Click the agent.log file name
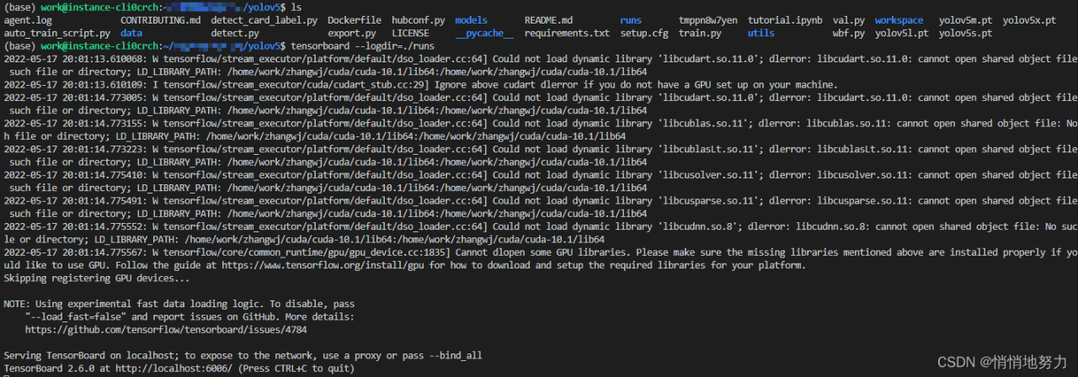Viewport: 1078px width, 377px height. (x=28, y=20)
